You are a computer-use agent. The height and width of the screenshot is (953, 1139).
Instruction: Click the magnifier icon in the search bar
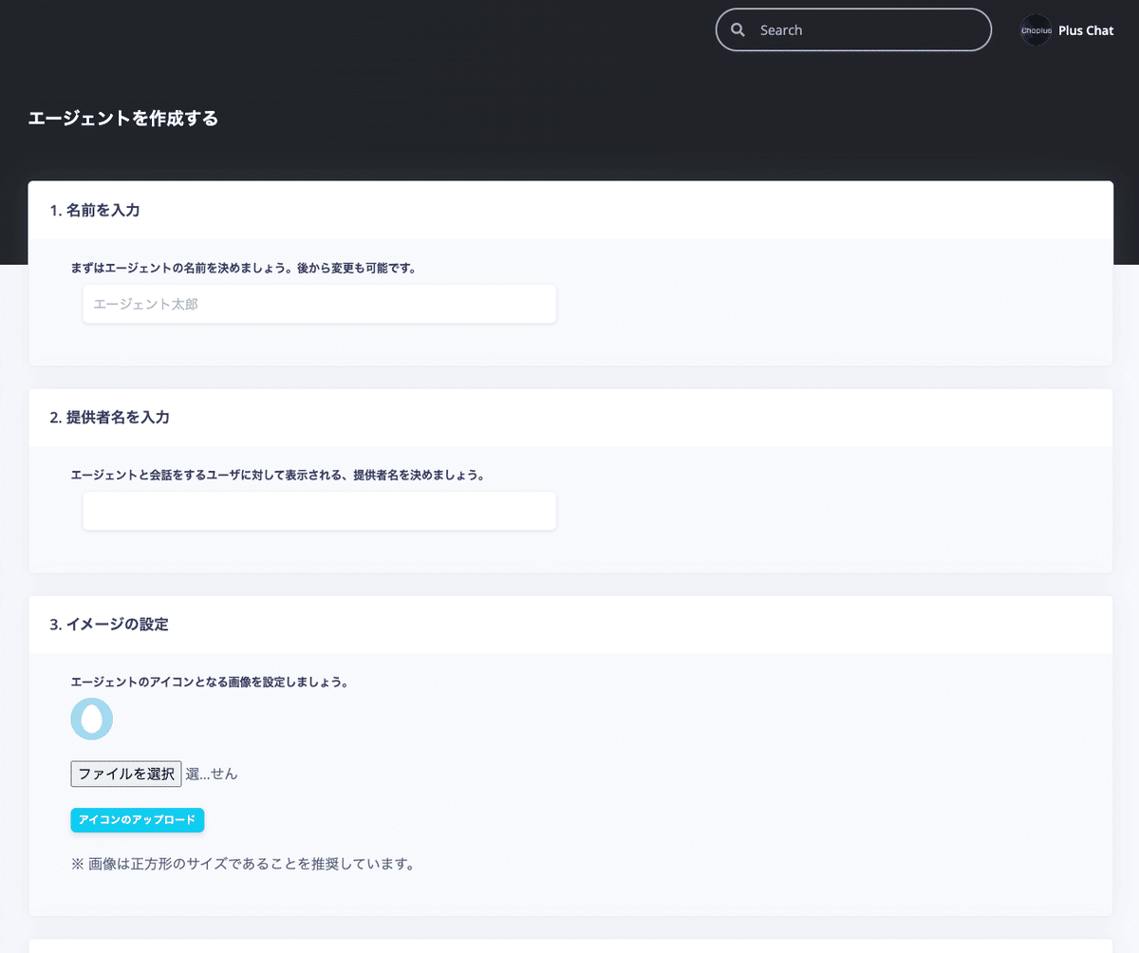(738, 30)
